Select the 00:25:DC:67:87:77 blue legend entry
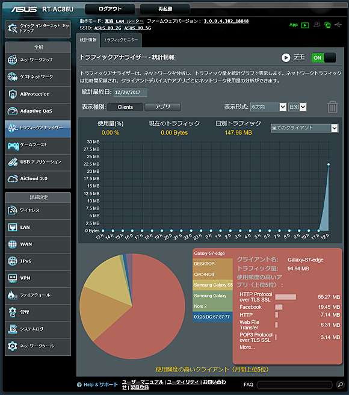Viewport: 349px width, 395px height. (x=212, y=317)
